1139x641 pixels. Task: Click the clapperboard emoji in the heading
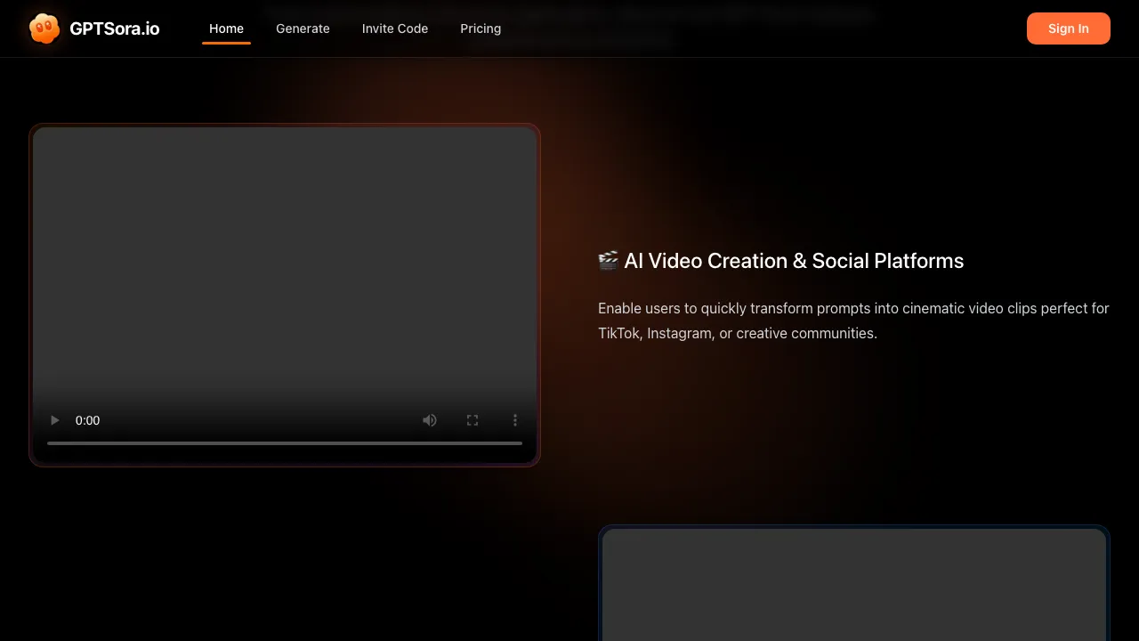coord(609,260)
